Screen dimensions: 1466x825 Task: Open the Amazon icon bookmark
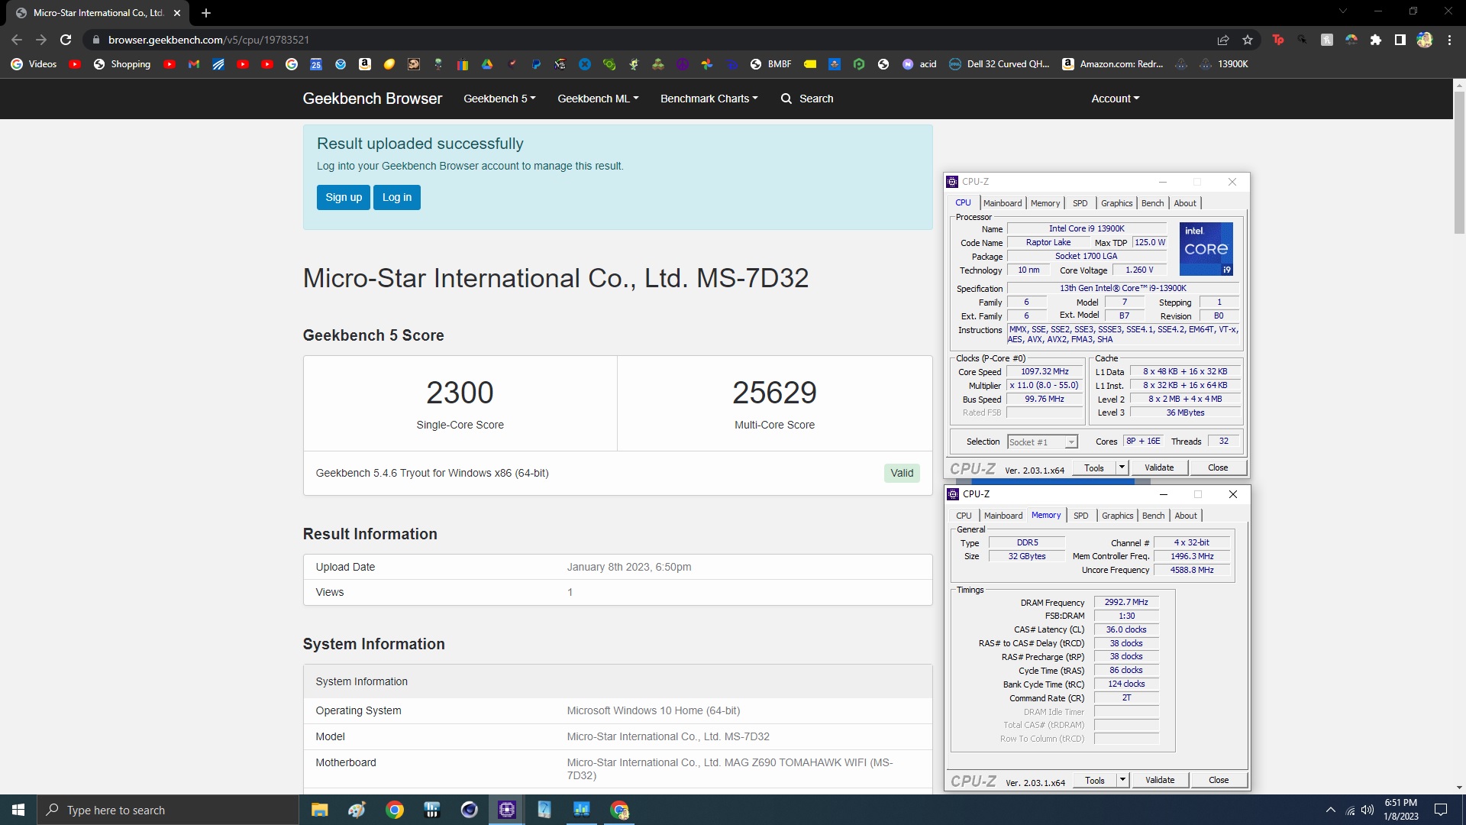click(365, 64)
